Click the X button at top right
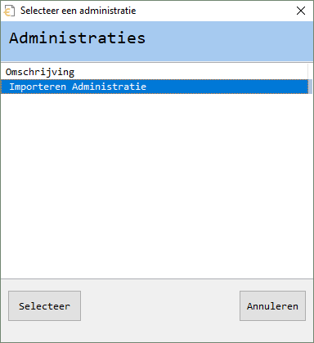Viewport: 314px width, 343px height. [301, 11]
